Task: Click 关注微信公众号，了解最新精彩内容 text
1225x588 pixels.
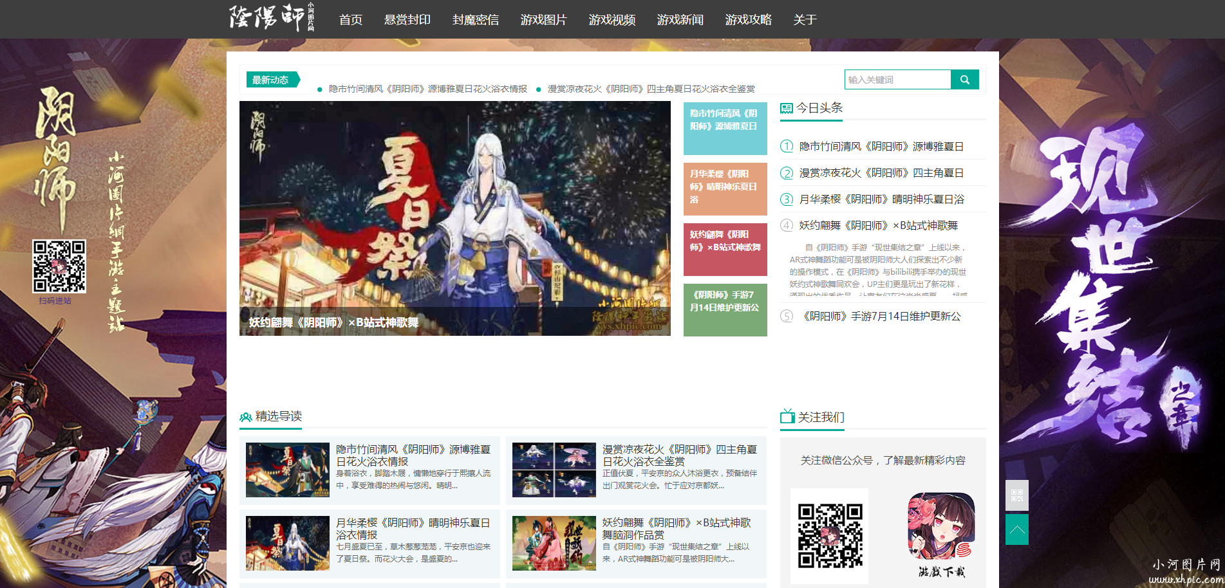Action: (x=883, y=460)
